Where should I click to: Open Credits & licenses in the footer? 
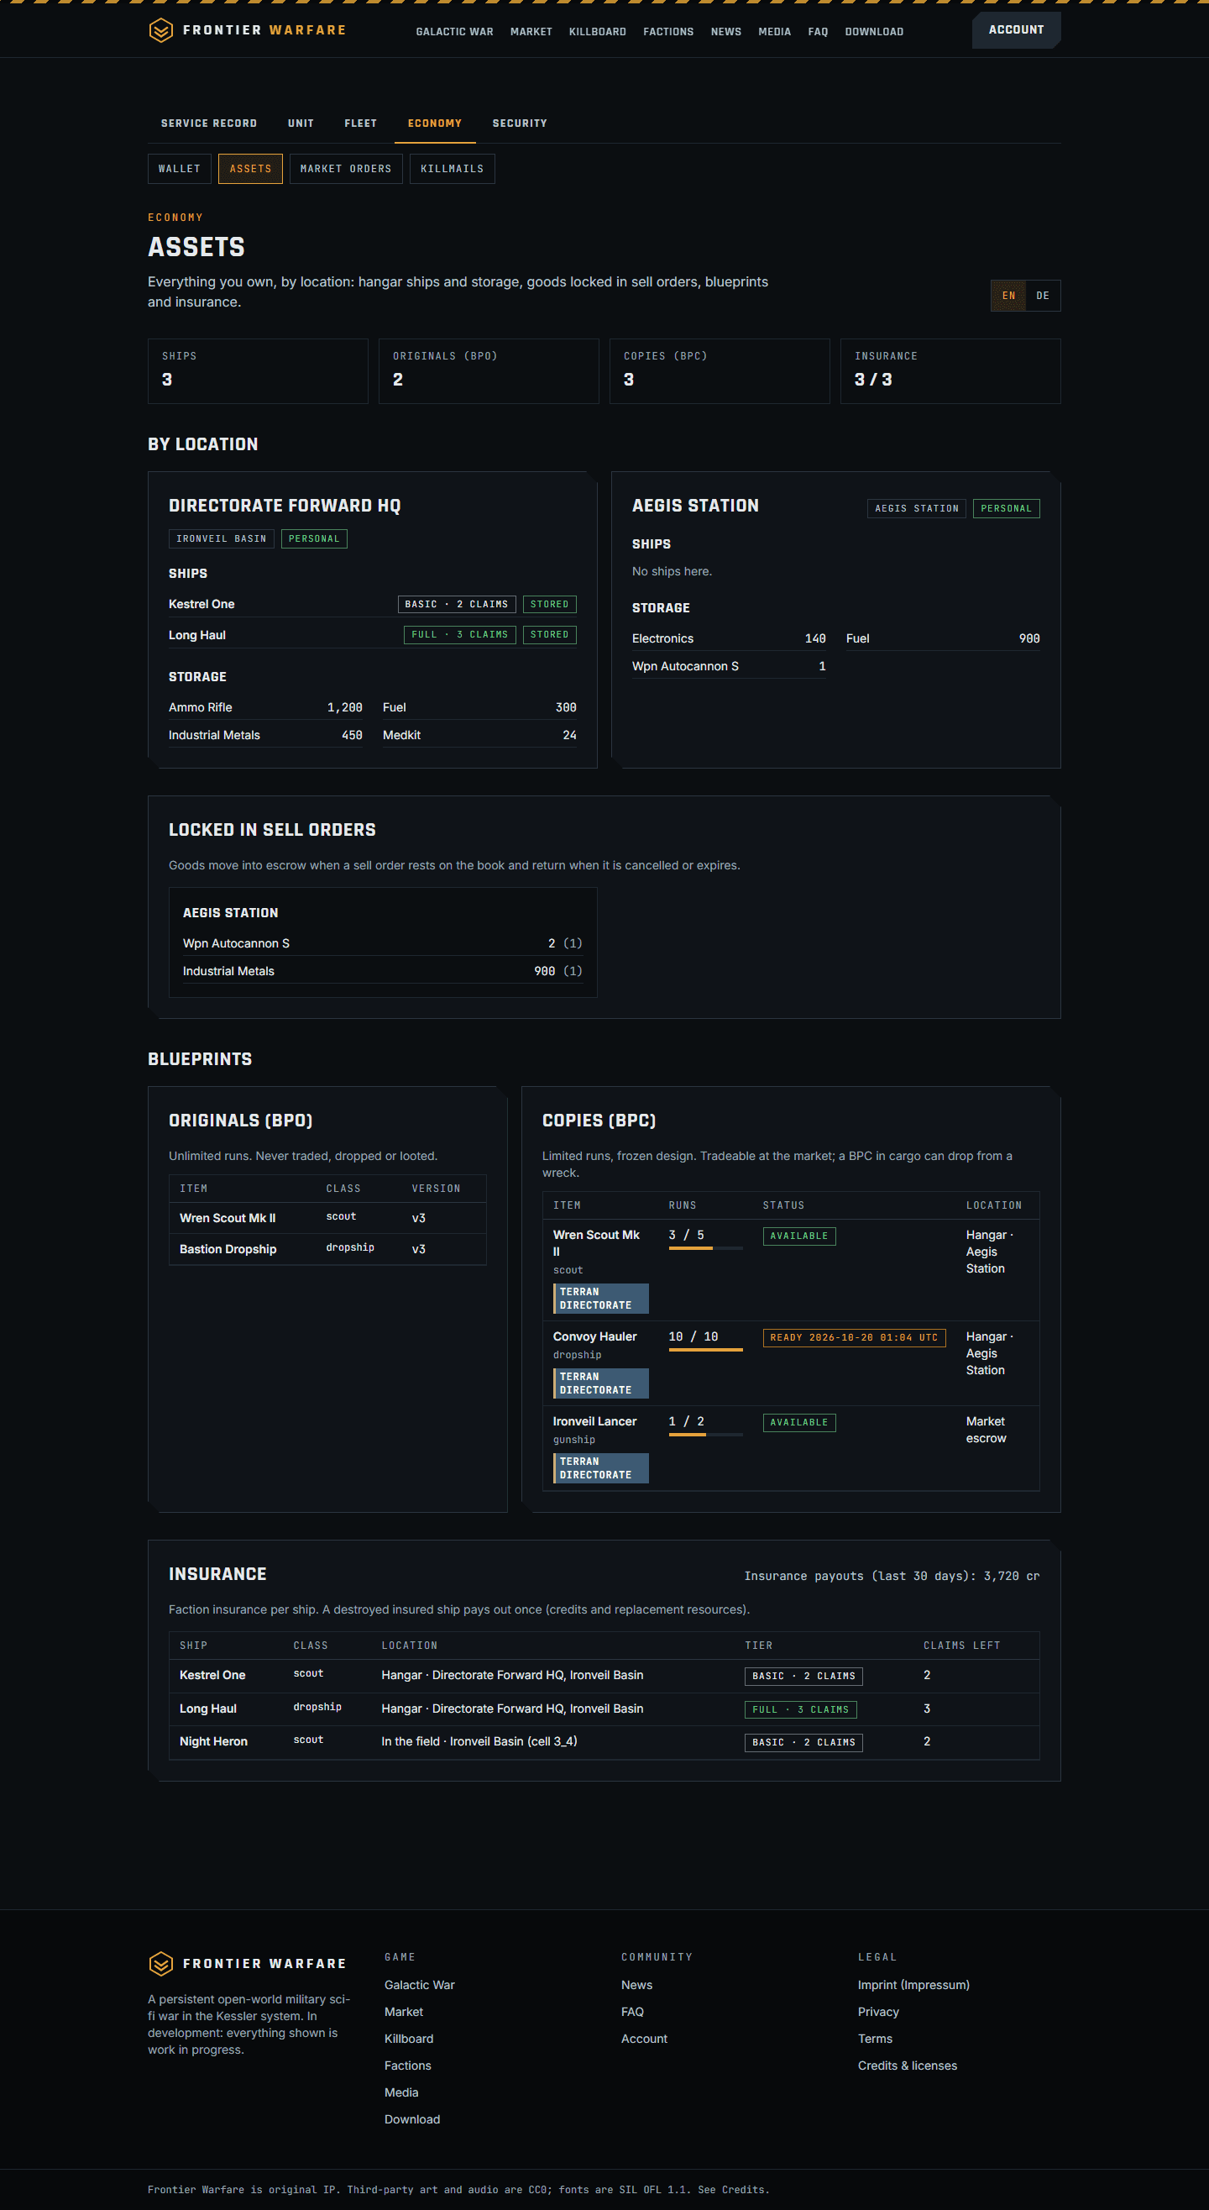coord(908,2066)
